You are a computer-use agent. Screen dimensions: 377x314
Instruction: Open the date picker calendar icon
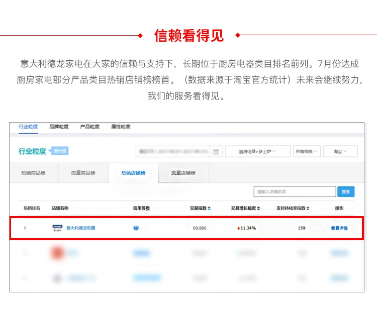point(216,152)
